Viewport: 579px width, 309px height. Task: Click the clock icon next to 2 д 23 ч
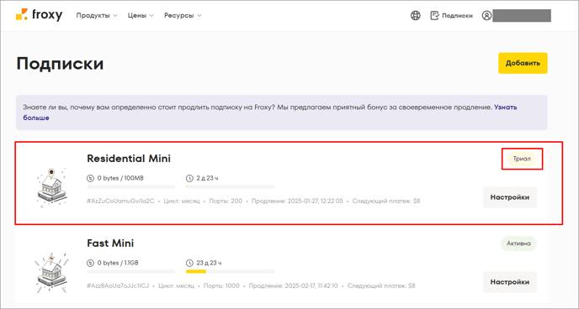coord(189,178)
